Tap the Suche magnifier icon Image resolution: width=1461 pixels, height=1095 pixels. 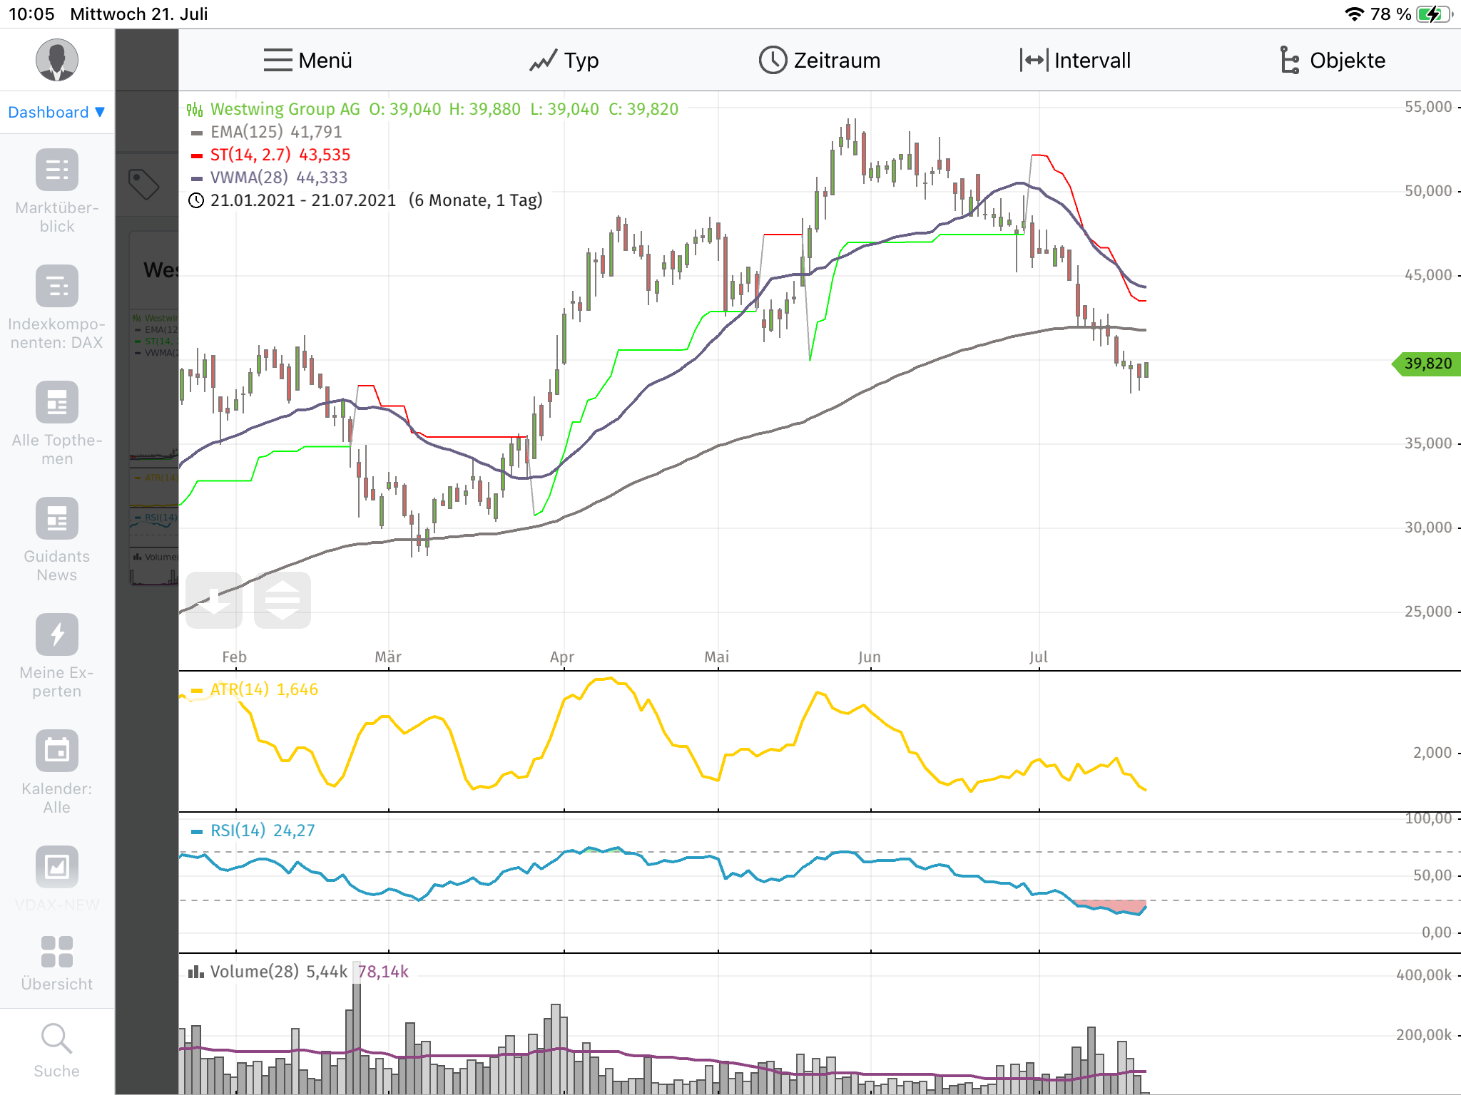(x=56, y=1039)
